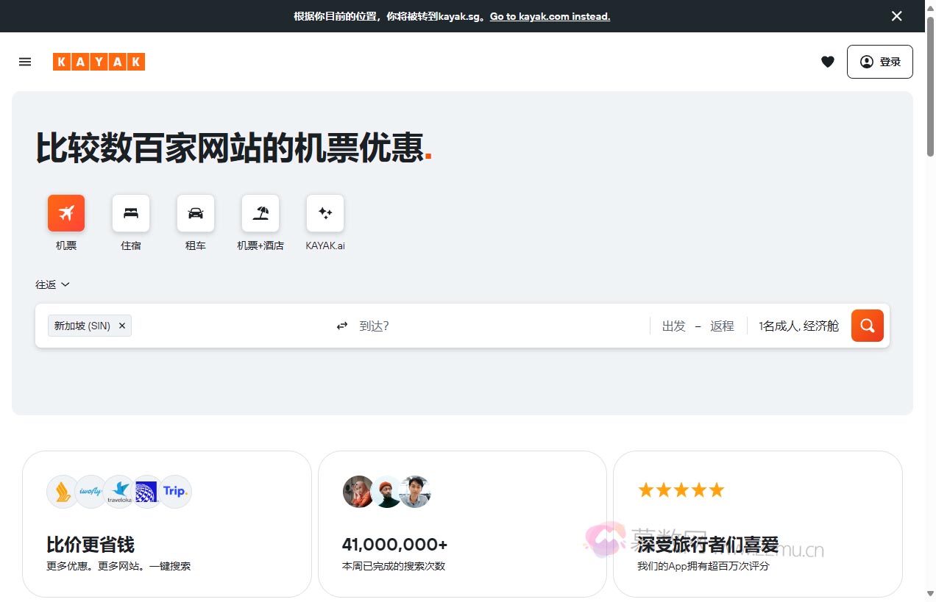Viewport: 936px width, 602px height.
Task: Follow the Go to kayak.com instead link
Action: pos(550,16)
